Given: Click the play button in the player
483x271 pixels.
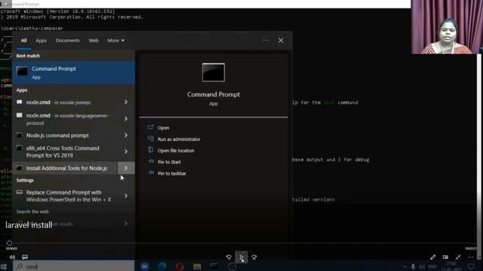Looking at the screenshot, I should (x=241, y=257).
